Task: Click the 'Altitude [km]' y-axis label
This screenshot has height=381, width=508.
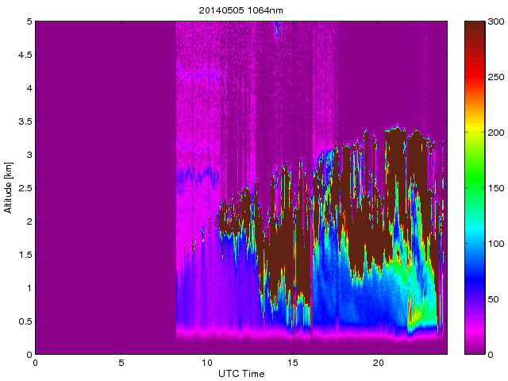Action: click(8, 187)
